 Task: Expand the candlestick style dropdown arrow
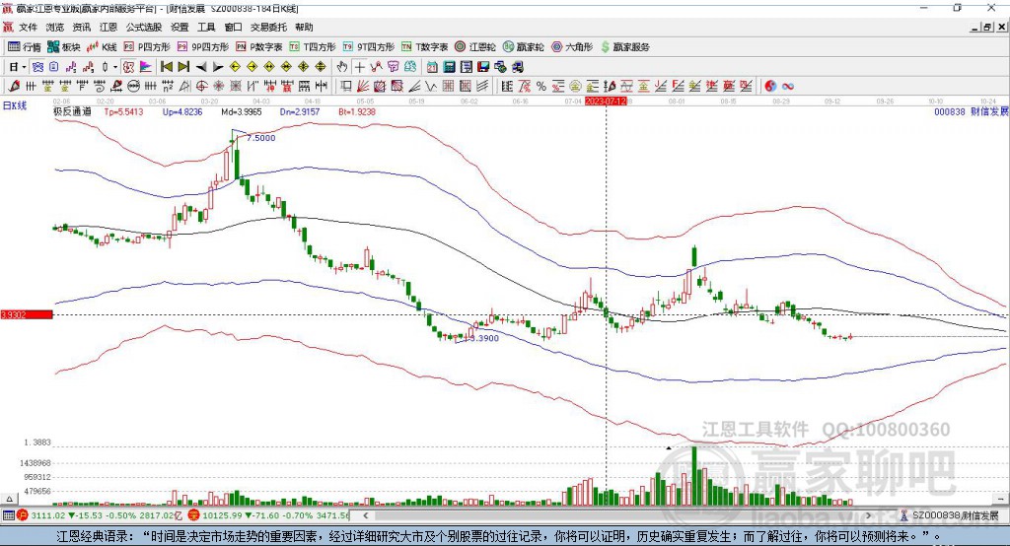115,67
